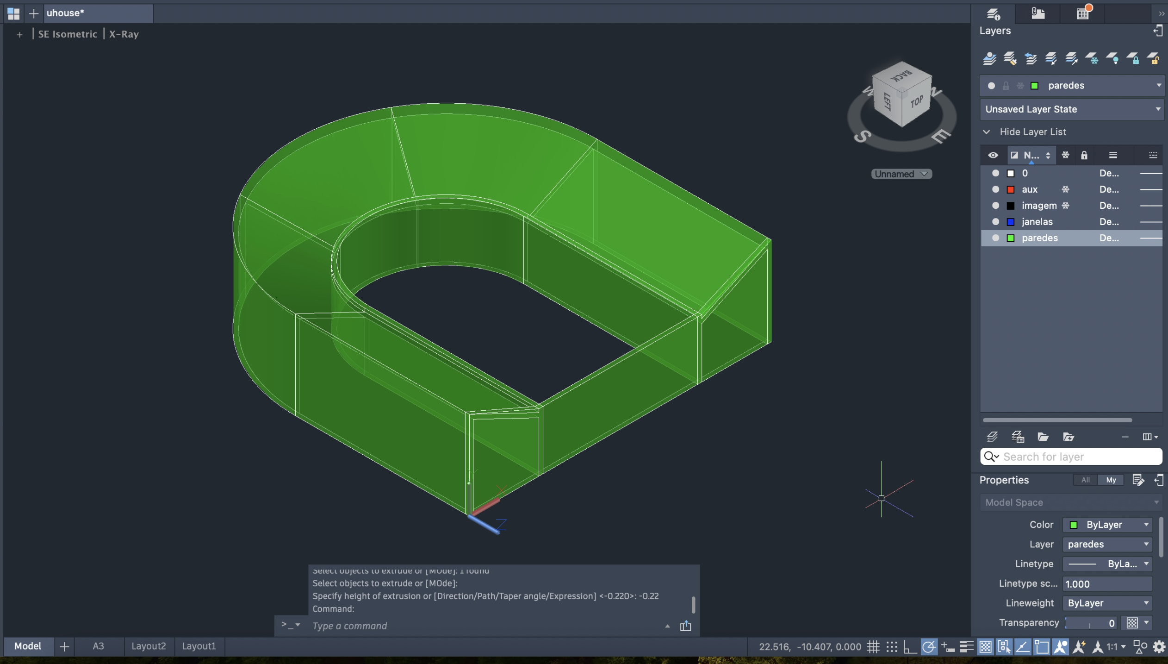Toggle visibility of janelas layer
The width and height of the screenshot is (1168, 664).
995,222
